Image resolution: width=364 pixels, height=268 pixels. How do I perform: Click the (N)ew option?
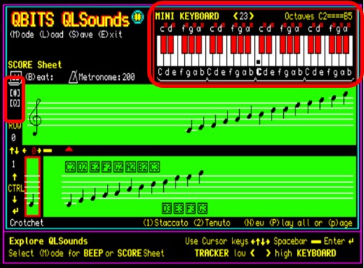pyautogui.click(x=254, y=223)
